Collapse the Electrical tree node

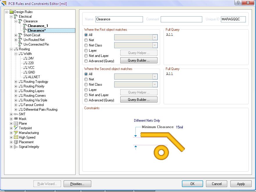(11, 17)
